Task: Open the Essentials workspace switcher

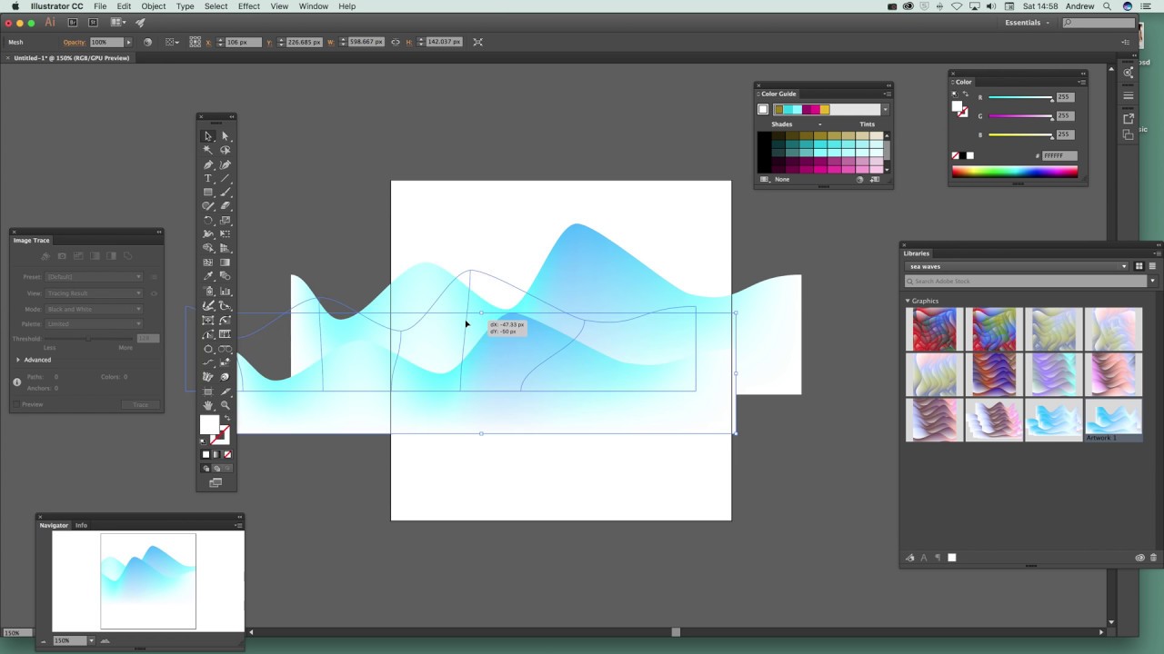Action: 1027,23
